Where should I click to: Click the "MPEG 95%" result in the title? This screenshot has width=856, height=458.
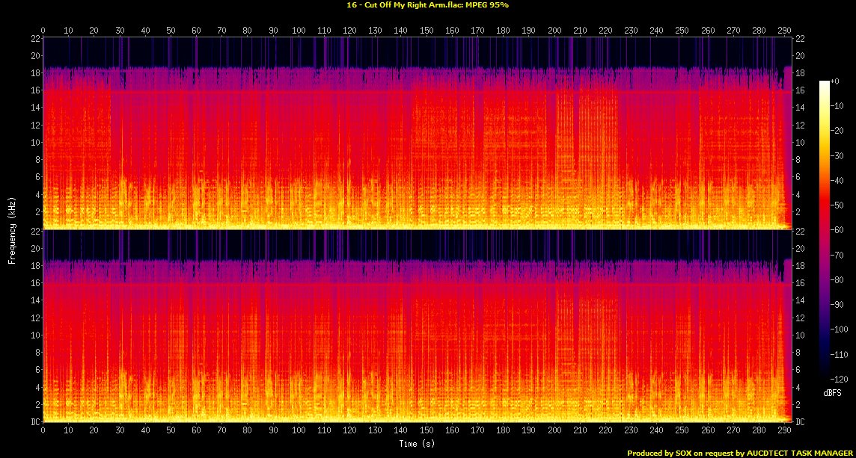click(489, 4)
